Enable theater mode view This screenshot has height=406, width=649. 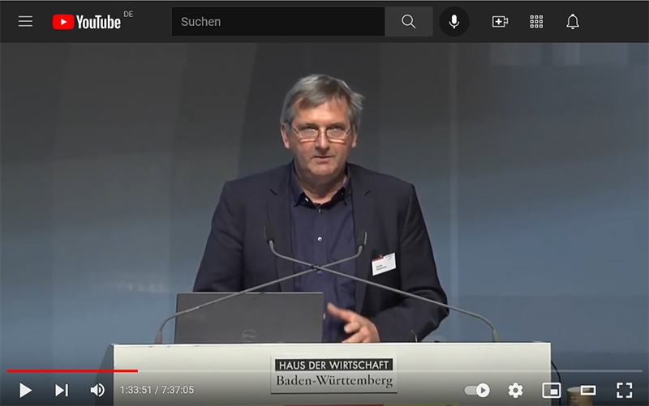(x=587, y=390)
